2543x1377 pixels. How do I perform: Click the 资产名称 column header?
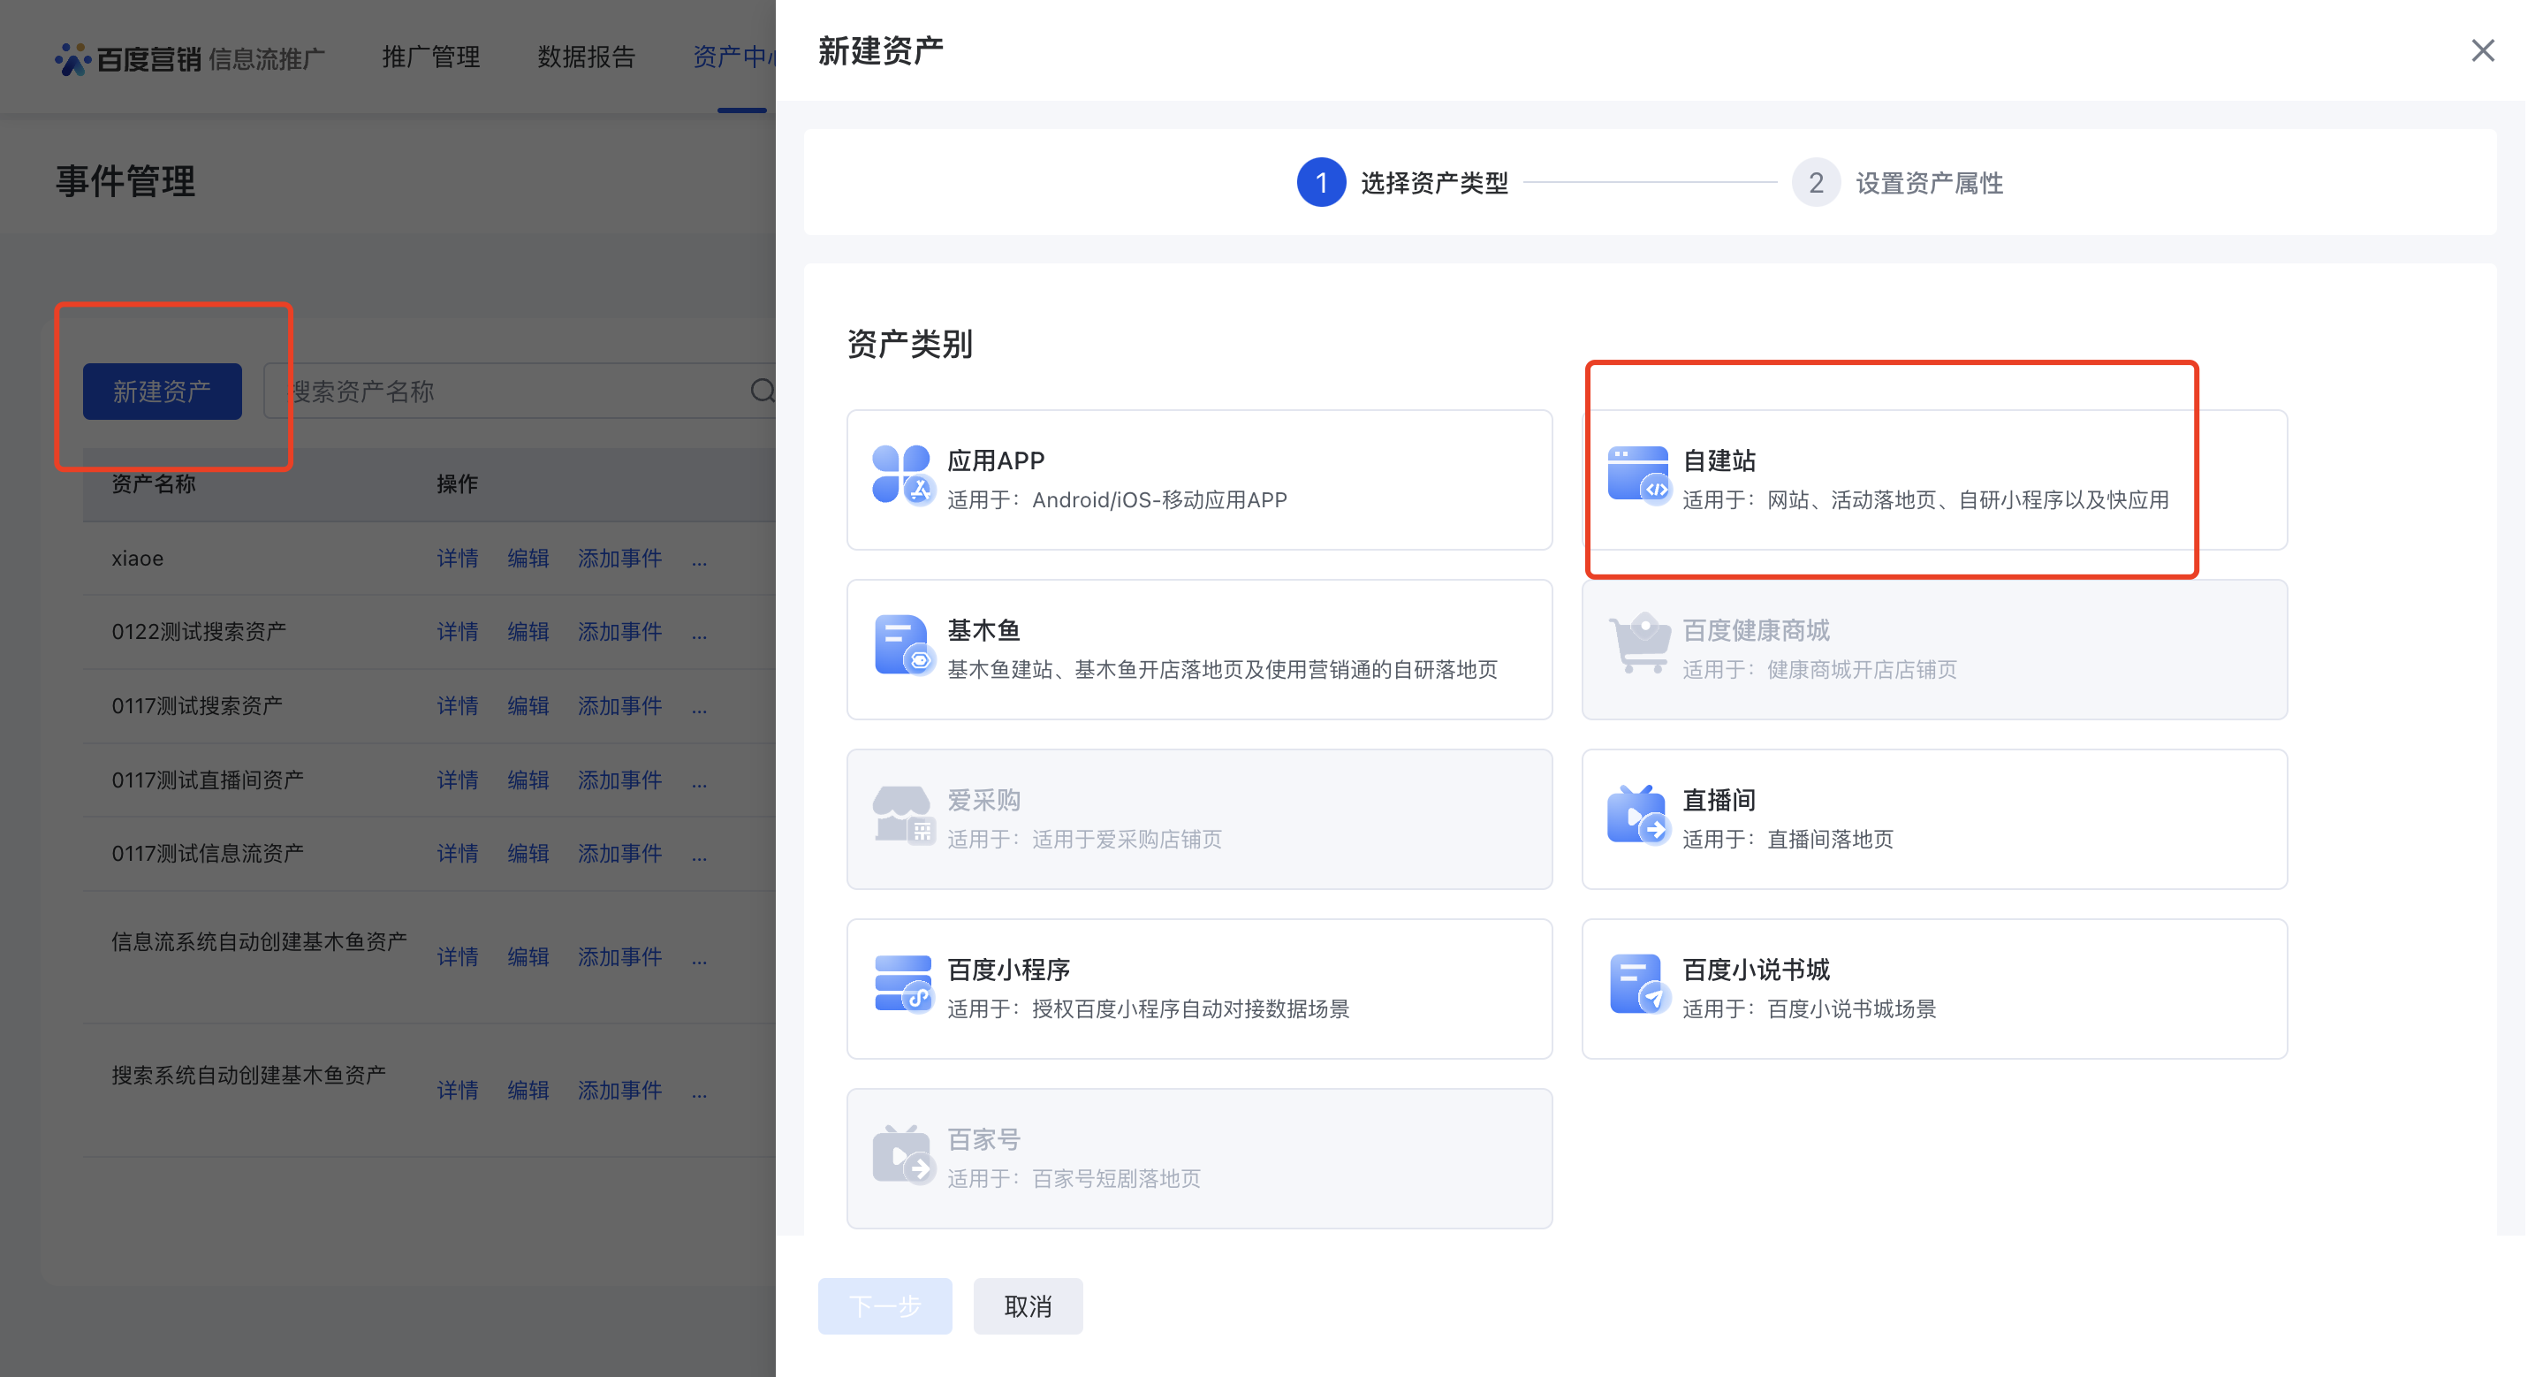153,483
